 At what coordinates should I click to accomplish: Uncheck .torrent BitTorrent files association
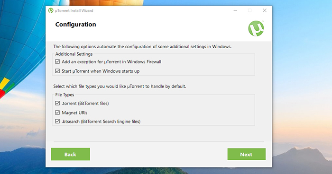(x=57, y=103)
